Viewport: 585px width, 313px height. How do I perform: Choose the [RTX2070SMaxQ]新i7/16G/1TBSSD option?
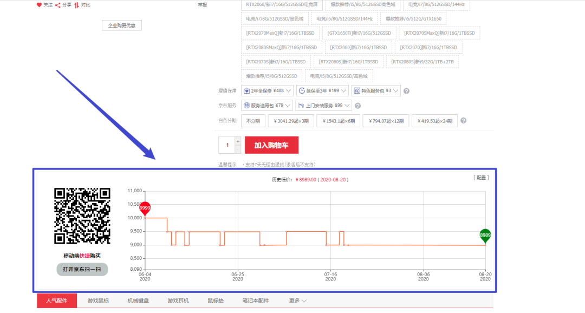tap(439, 33)
